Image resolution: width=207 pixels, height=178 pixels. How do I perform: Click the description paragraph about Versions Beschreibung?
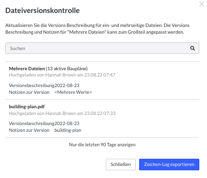click(97, 29)
